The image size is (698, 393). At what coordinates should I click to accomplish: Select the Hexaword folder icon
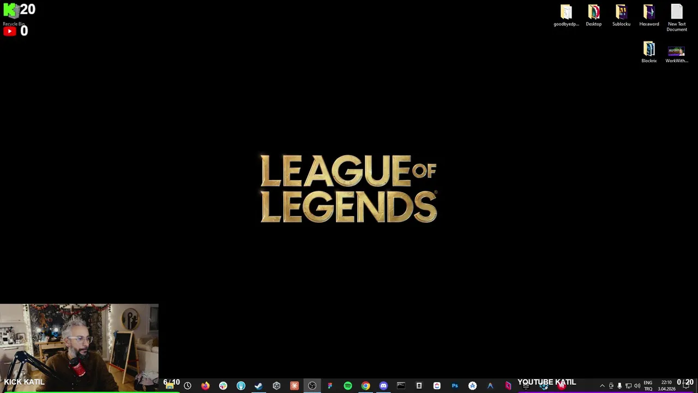649,16
